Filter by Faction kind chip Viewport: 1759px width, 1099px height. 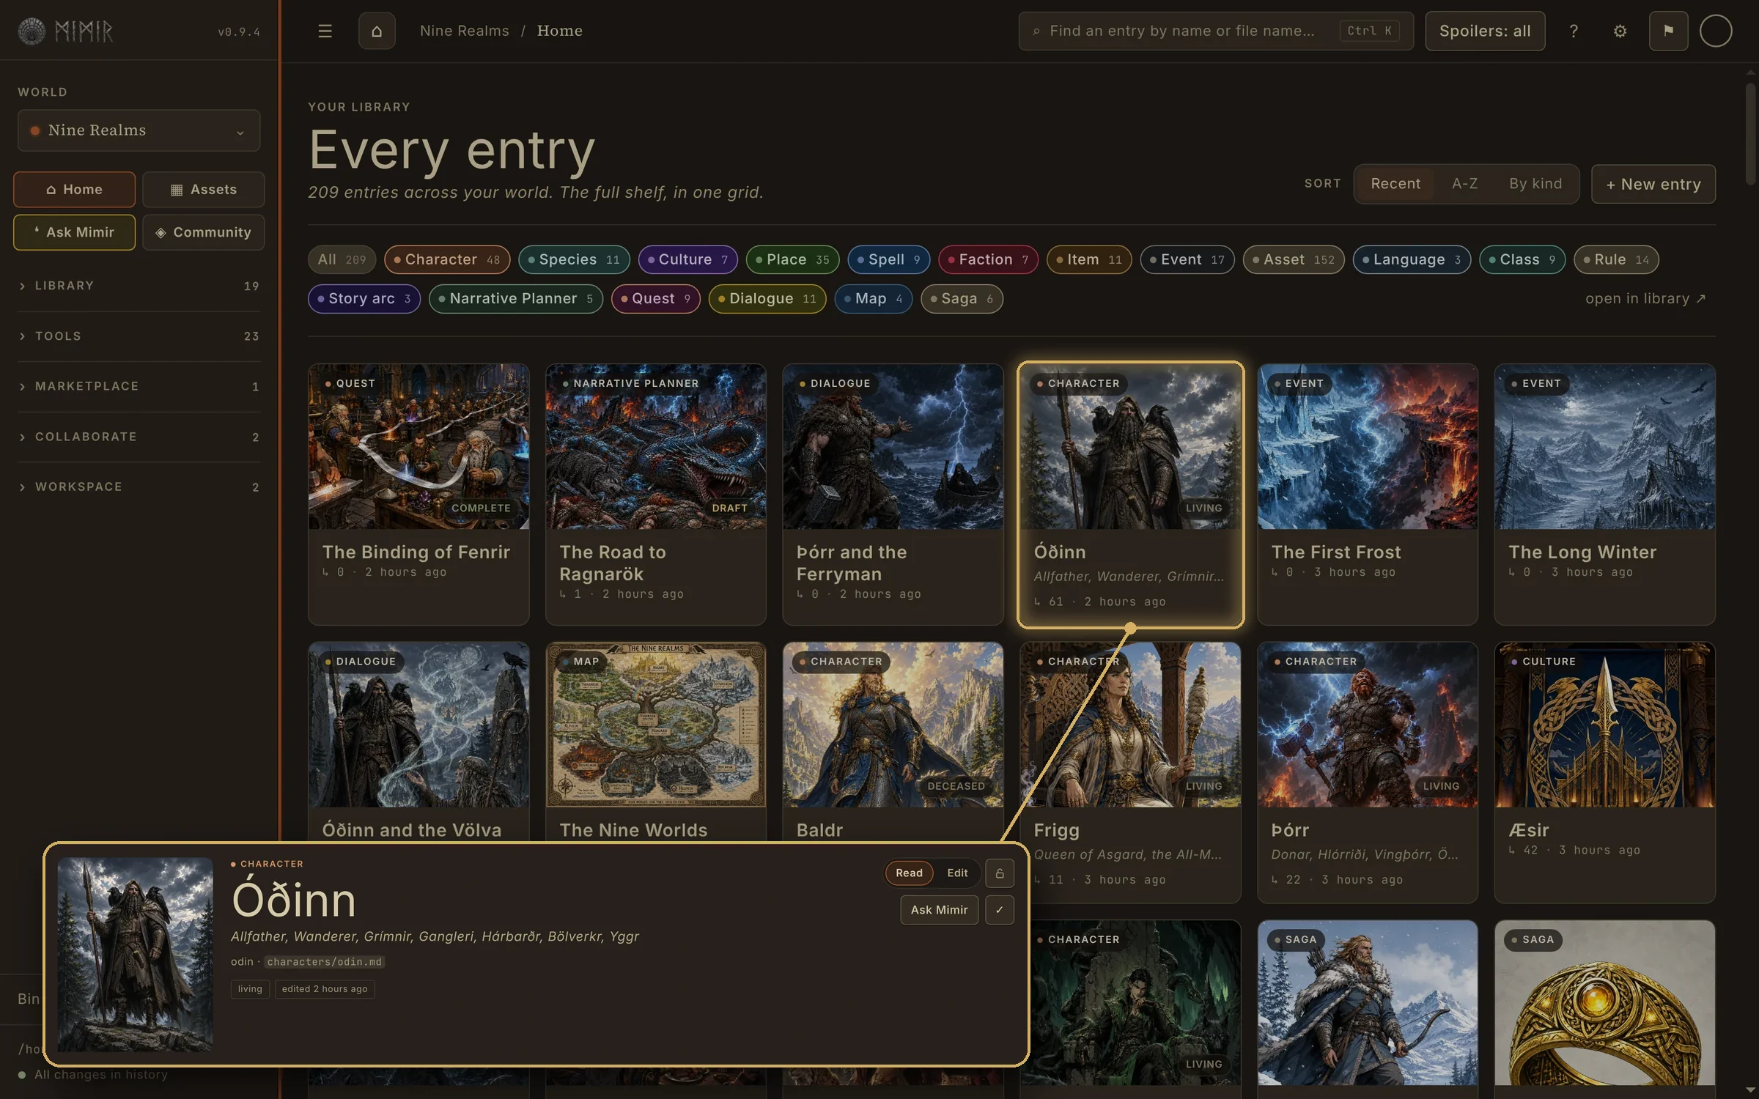(x=988, y=259)
